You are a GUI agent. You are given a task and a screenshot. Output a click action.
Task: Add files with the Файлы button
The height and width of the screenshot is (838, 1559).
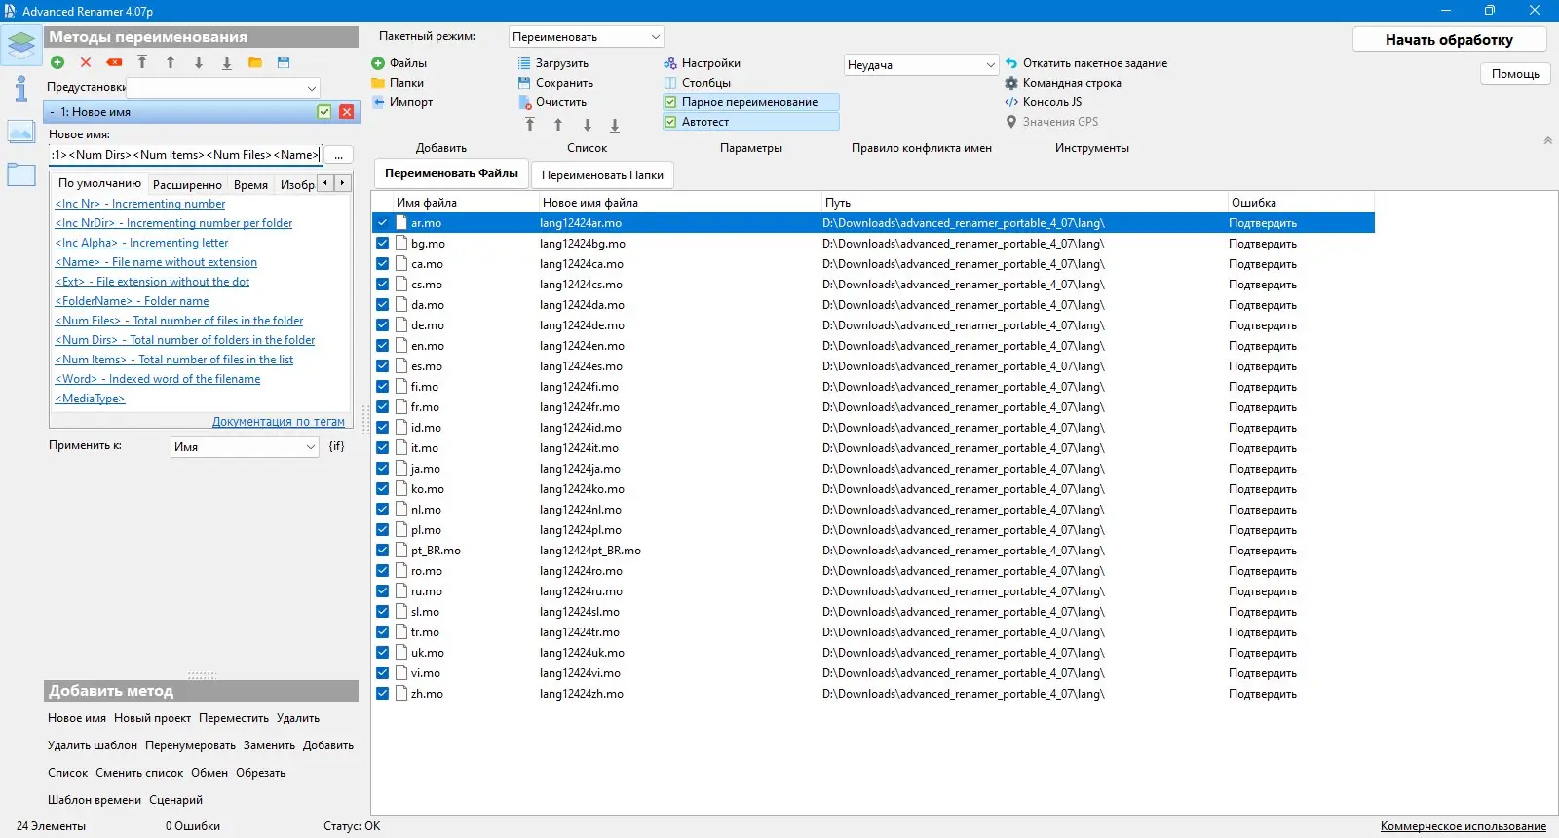click(x=399, y=63)
